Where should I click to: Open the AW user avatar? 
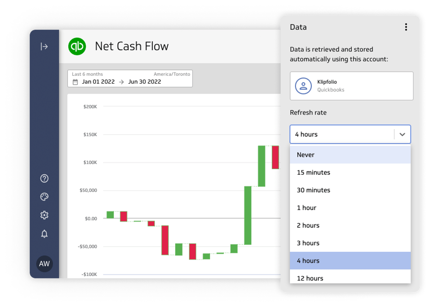pos(44,264)
